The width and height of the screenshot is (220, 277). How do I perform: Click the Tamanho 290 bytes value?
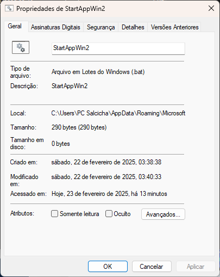pyautogui.click(x=79, y=127)
